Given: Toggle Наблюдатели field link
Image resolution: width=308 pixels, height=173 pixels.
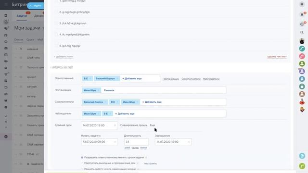Looking at the screenshot, I should pos(211,79).
